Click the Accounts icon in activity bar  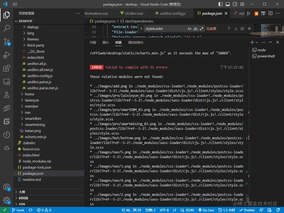point(7,187)
